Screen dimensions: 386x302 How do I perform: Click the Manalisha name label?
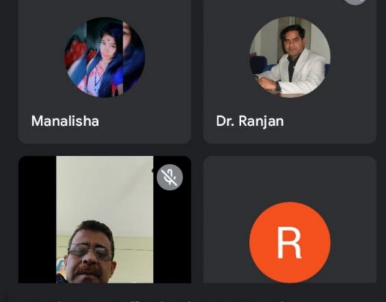[65, 121]
